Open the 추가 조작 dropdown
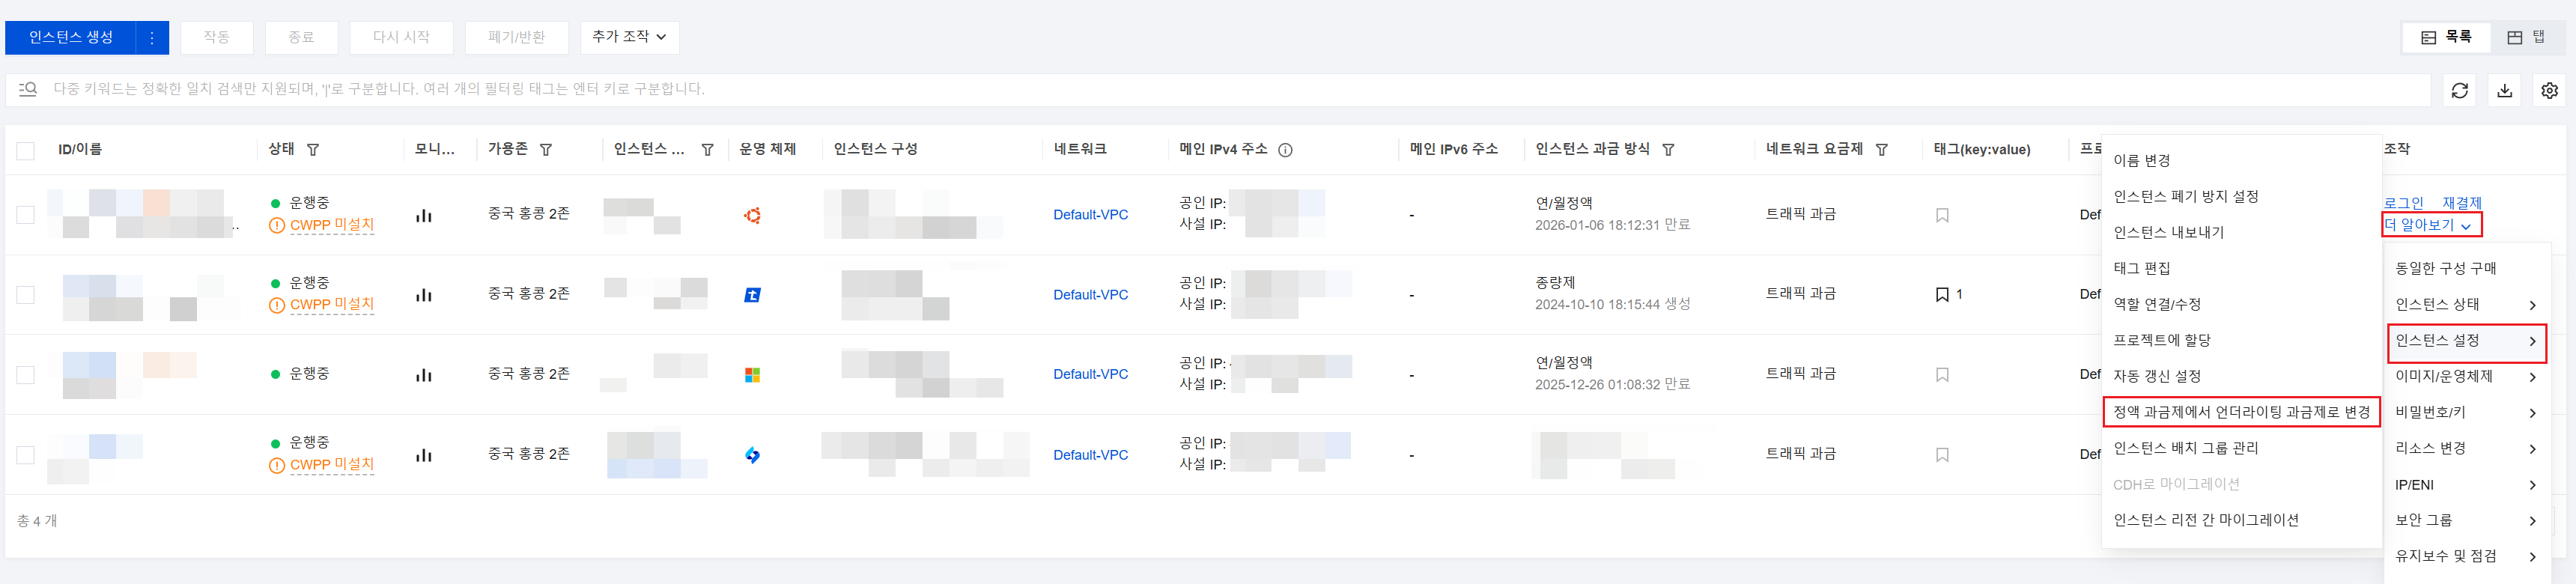The height and width of the screenshot is (584, 2576). tap(629, 37)
